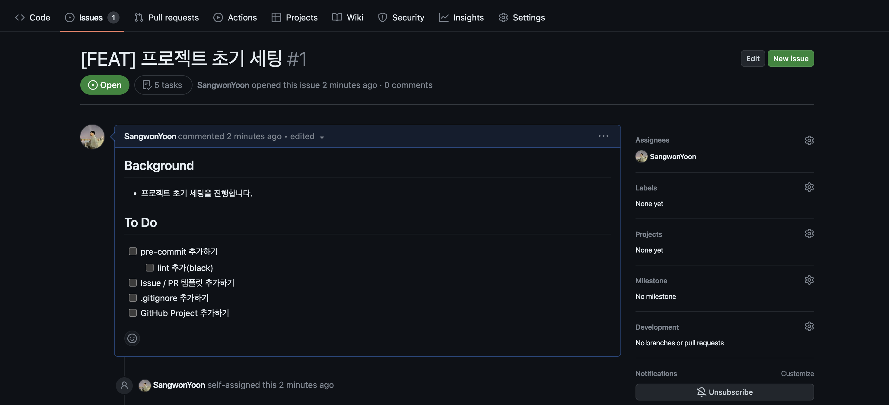Open SangwonYoon profile link in issue header

coord(223,85)
